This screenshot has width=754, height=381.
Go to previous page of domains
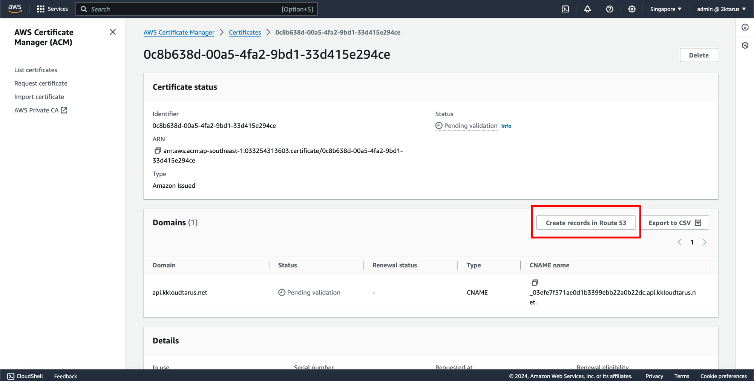[x=679, y=242]
